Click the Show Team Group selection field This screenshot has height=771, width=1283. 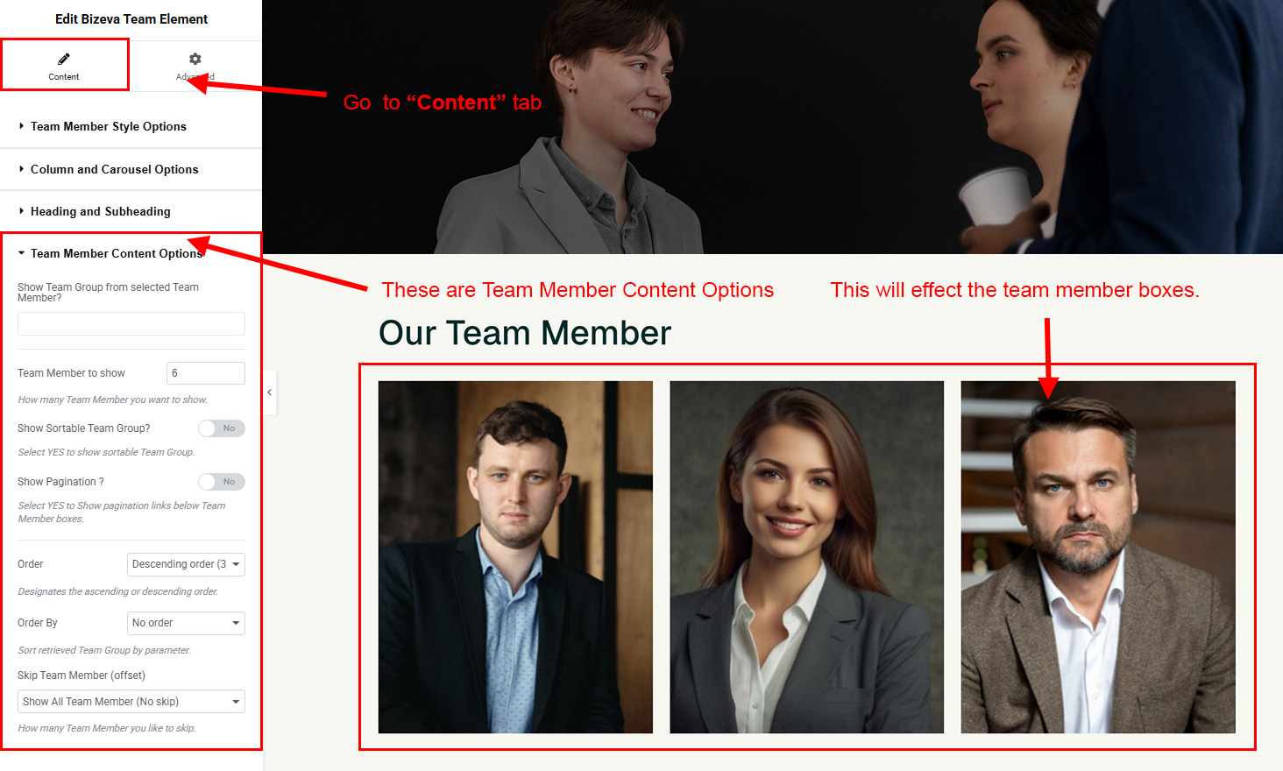131,323
